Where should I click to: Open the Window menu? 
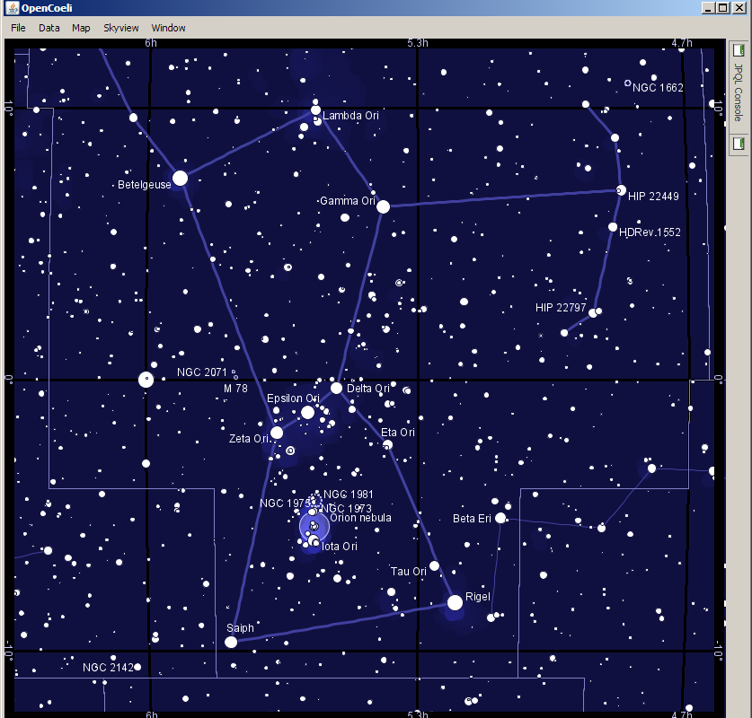coord(168,28)
